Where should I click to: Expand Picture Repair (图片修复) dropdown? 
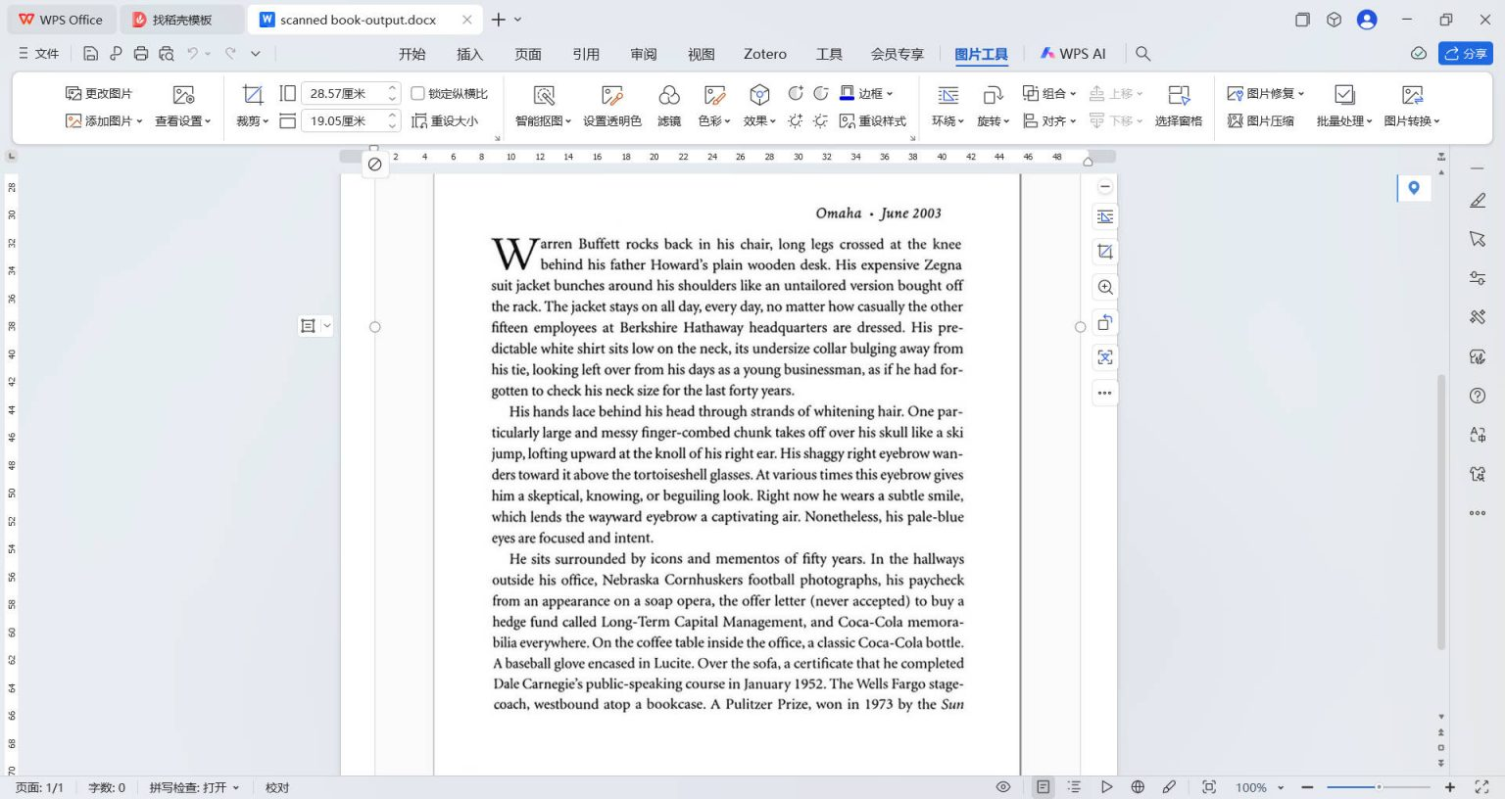1301,94
